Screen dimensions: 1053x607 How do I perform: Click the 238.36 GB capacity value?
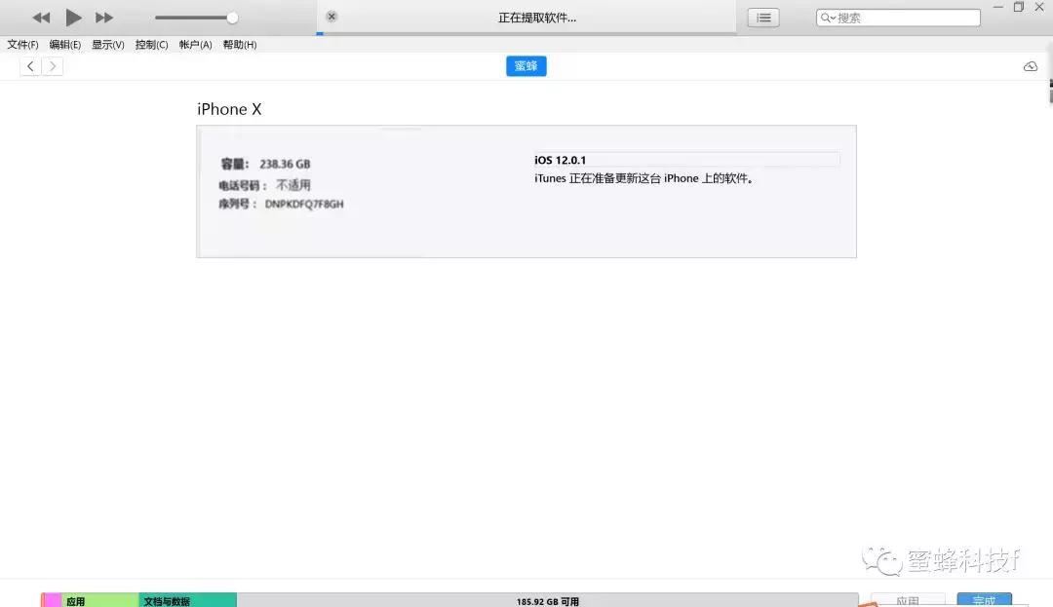285,164
